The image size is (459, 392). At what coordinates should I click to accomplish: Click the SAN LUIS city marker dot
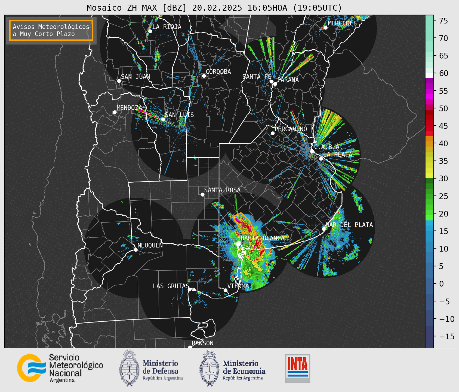[x=163, y=119]
